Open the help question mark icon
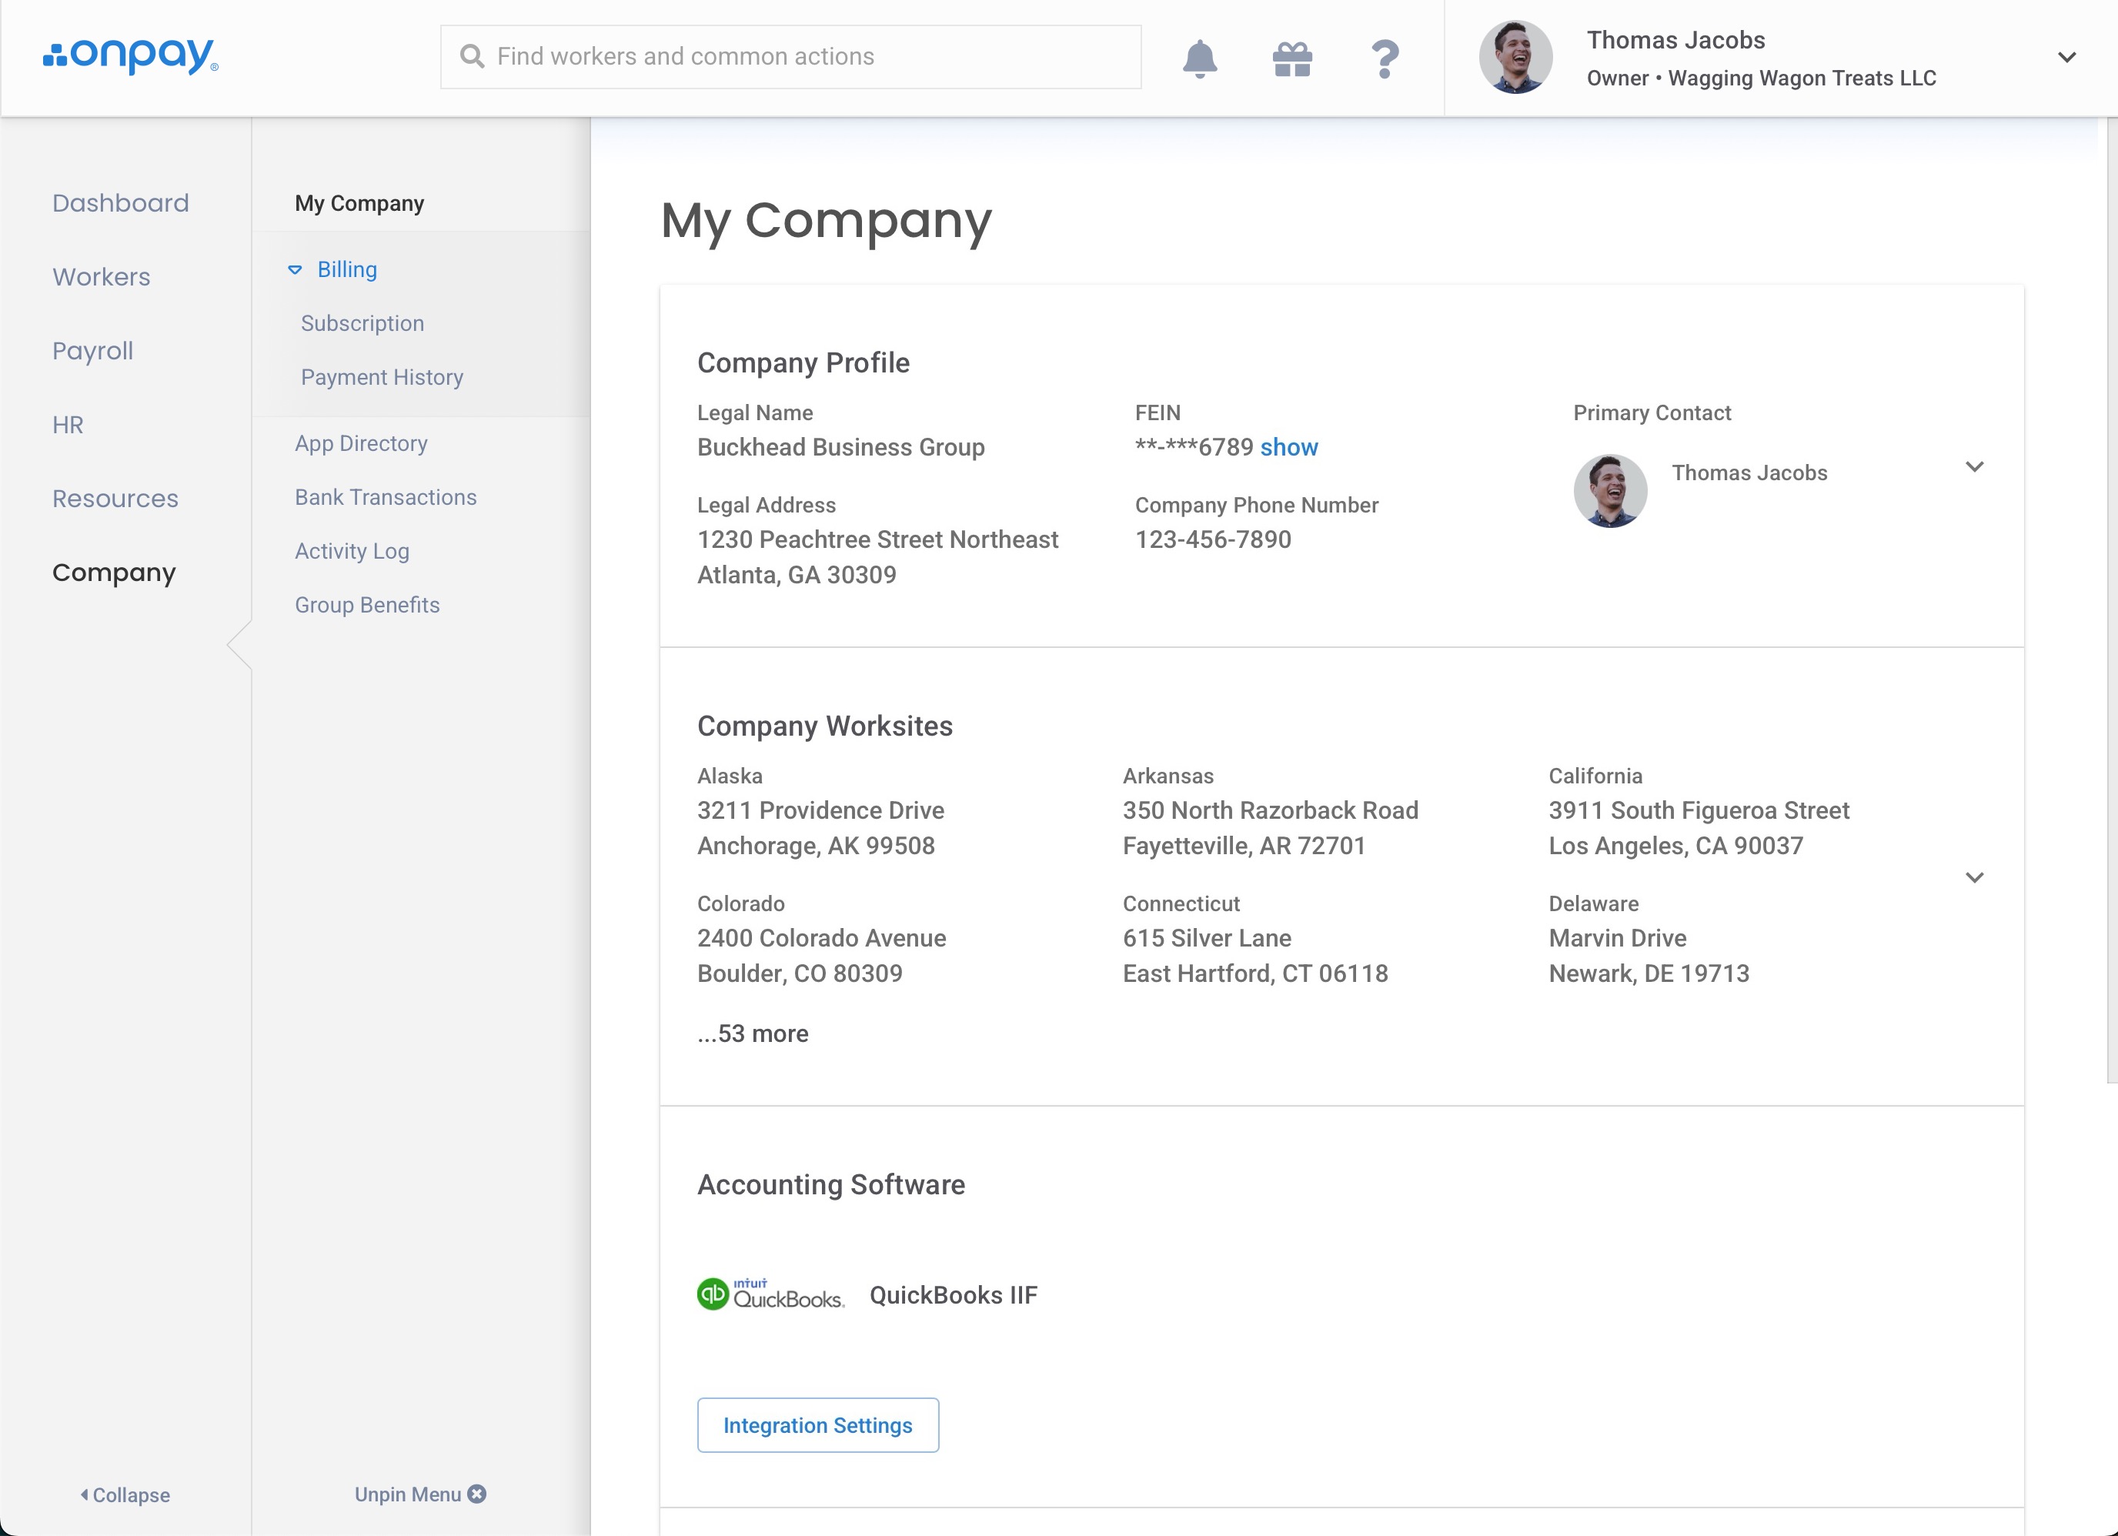The height and width of the screenshot is (1536, 2118). (1385, 58)
